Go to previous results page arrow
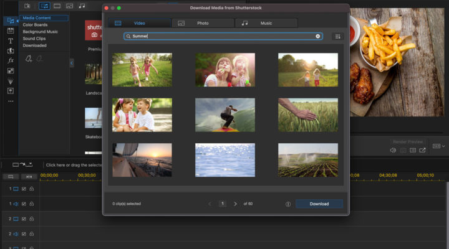This screenshot has width=449, height=249. [x=210, y=204]
